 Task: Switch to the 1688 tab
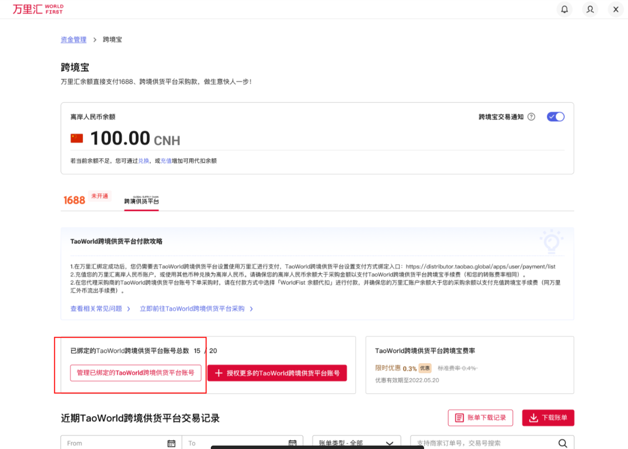point(74,200)
